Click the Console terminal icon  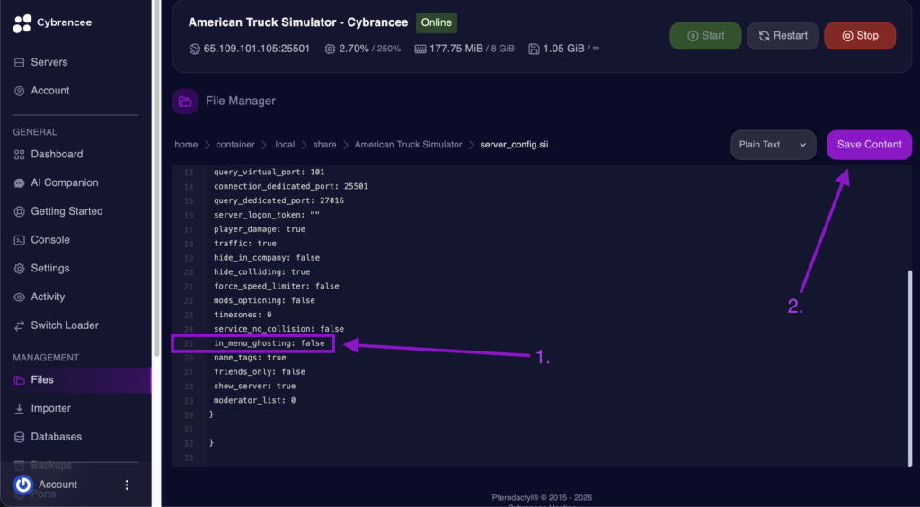coord(20,240)
